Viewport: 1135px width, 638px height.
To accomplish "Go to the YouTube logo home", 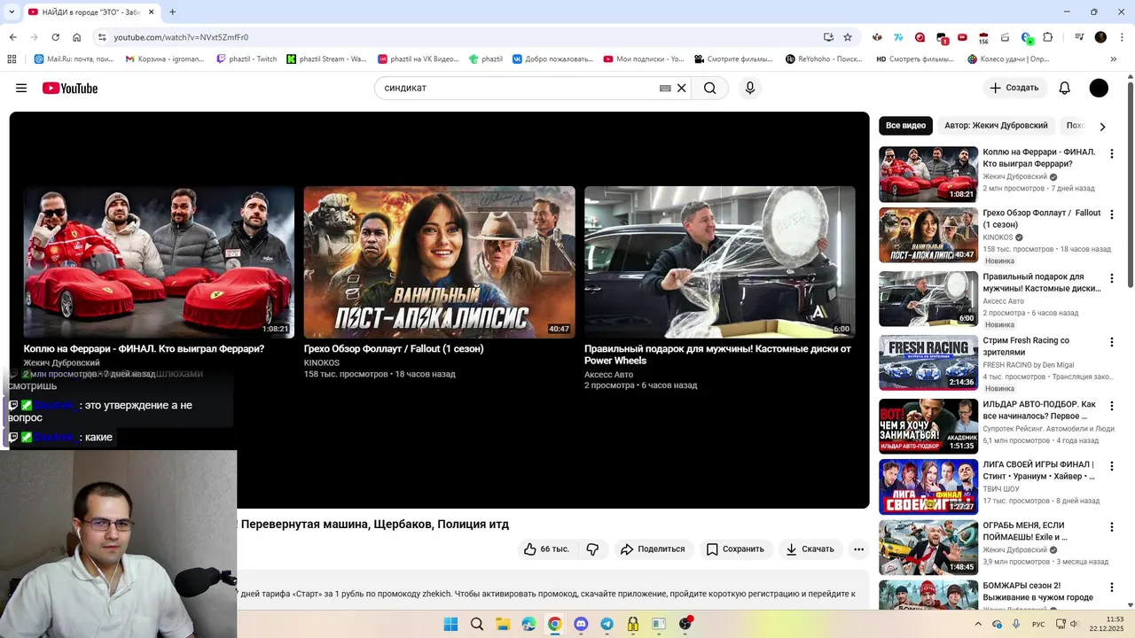I will [70, 88].
